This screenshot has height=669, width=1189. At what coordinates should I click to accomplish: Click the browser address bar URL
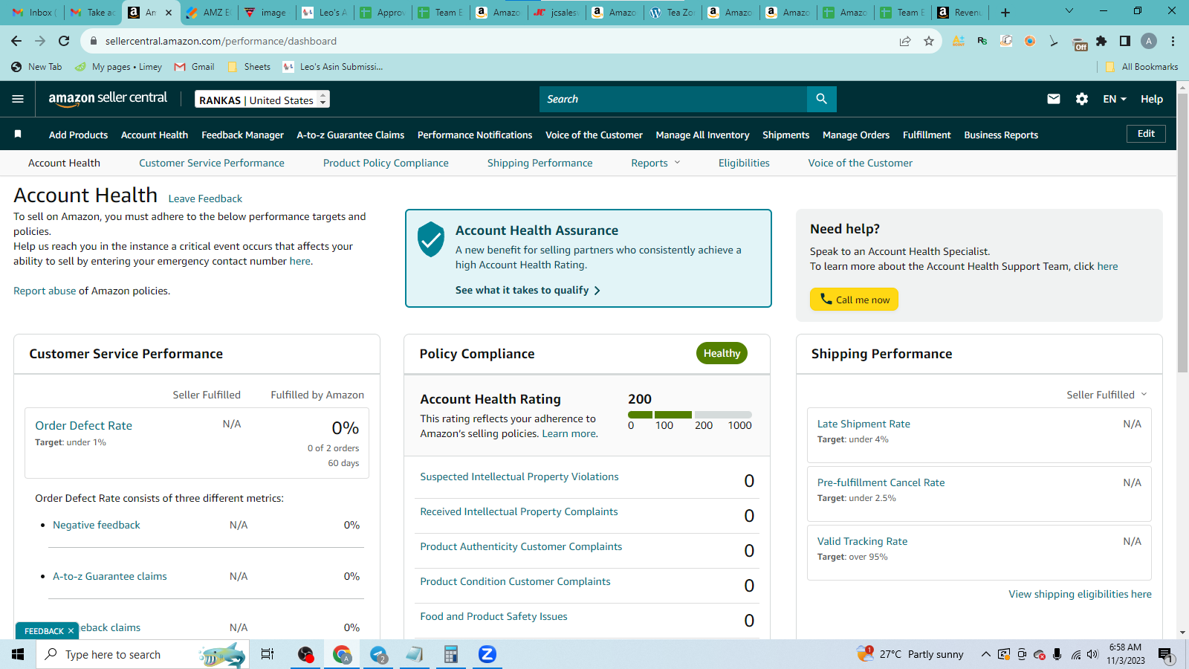(x=221, y=41)
